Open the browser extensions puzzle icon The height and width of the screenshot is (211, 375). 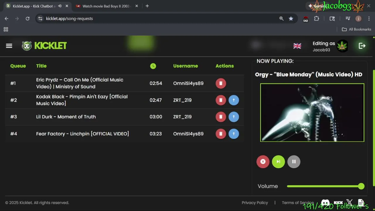point(316,18)
